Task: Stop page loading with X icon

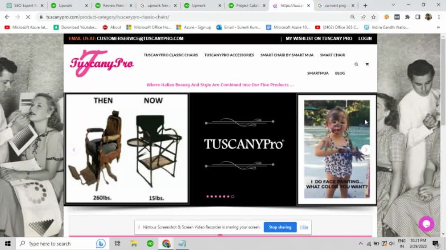Action: coord(28,17)
